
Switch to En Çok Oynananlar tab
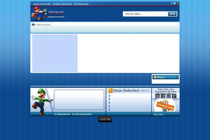82,114
